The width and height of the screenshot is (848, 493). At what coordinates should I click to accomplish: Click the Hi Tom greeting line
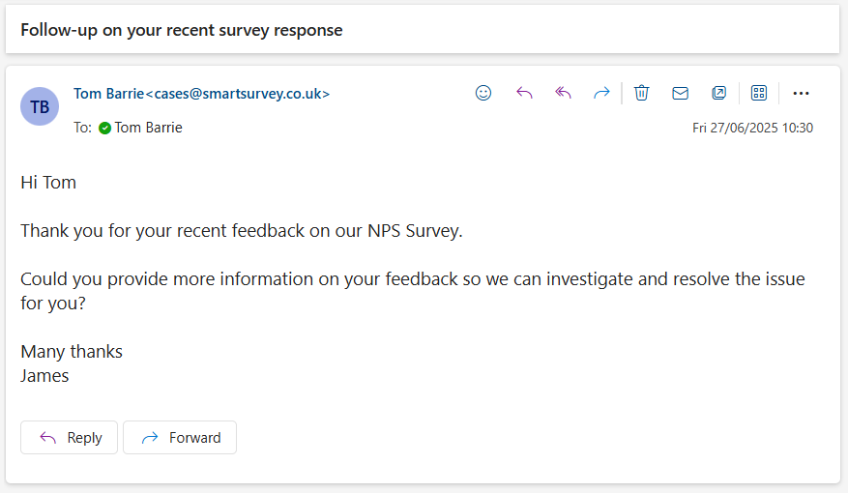coord(48,183)
